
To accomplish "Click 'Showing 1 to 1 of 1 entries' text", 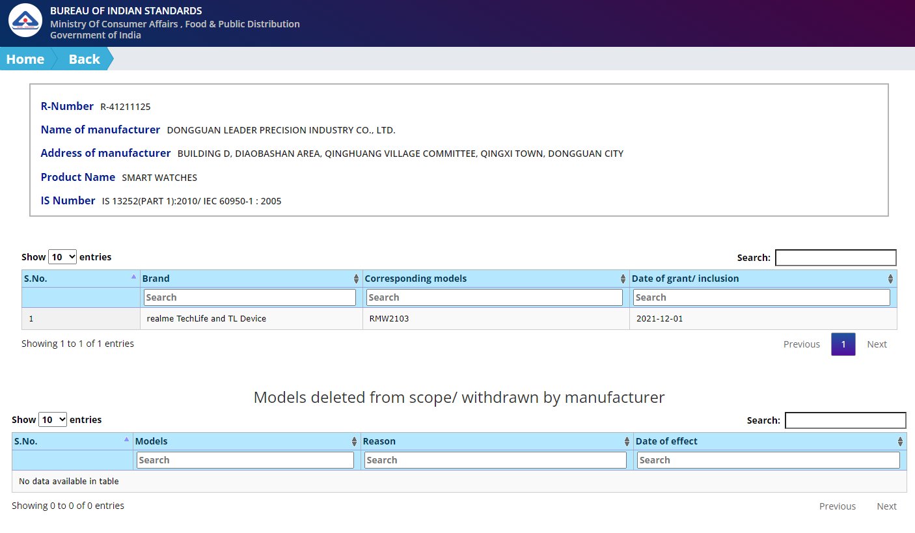I will [77, 344].
